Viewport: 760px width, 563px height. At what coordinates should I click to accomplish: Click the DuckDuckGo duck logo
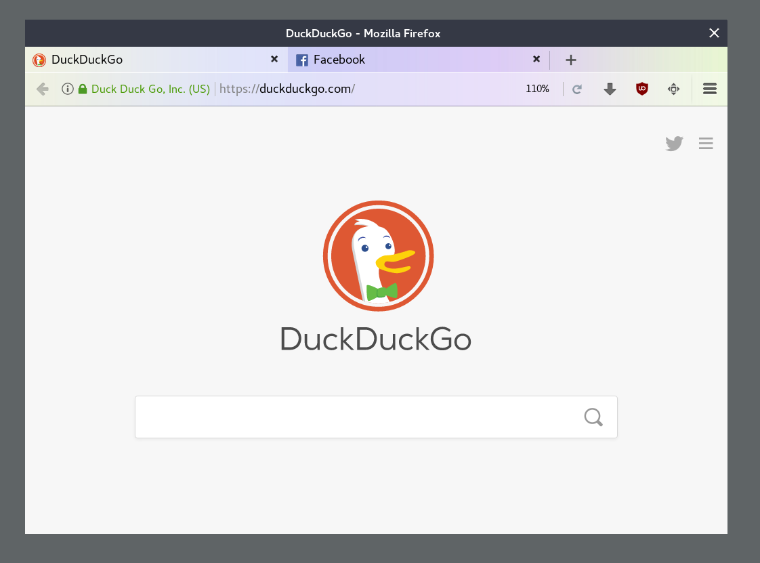pos(379,256)
